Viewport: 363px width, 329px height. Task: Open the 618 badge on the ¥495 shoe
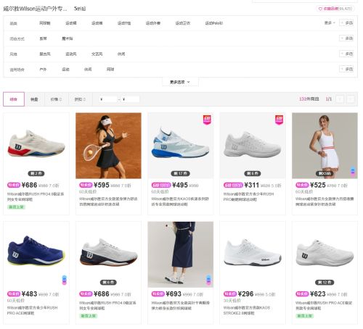point(207,120)
